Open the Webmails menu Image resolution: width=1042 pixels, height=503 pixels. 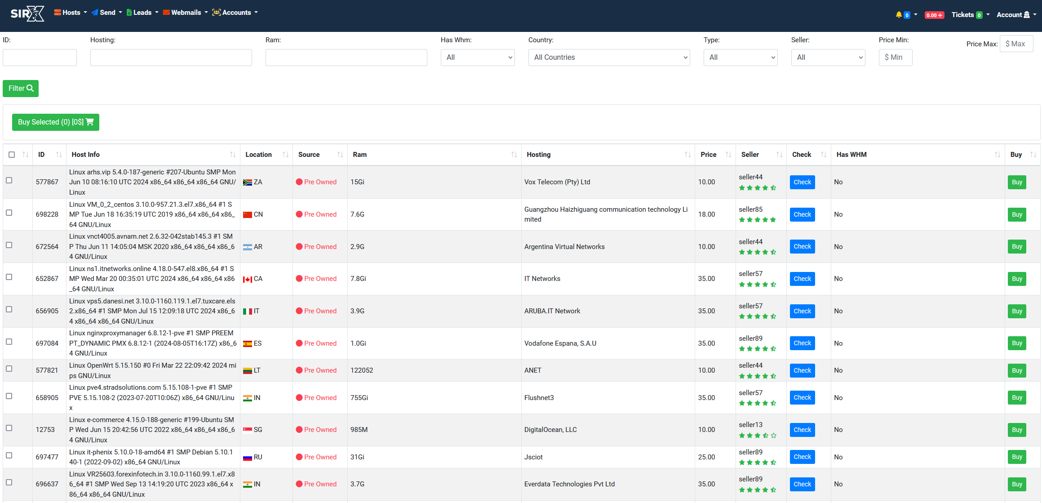(x=186, y=13)
